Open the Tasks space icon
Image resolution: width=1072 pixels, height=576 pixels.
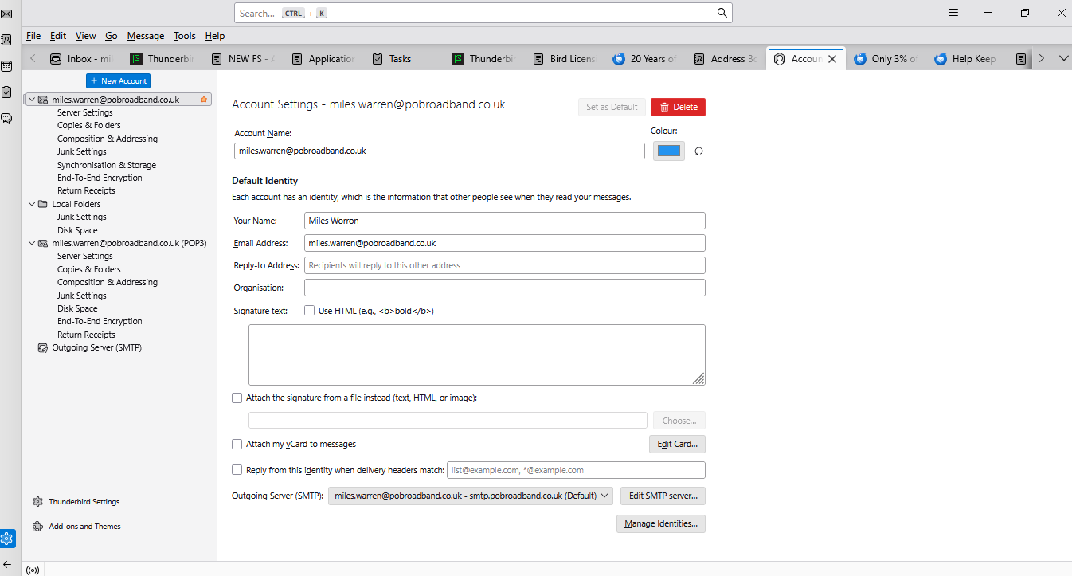(x=6, y=92)
